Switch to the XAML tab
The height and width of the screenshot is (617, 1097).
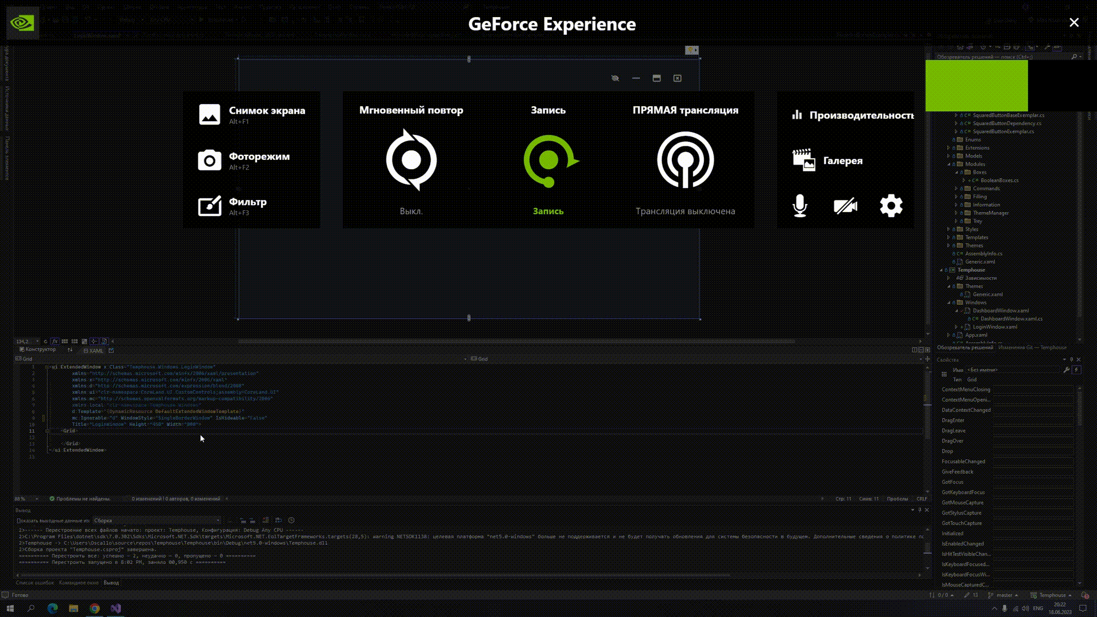point(93,351)
